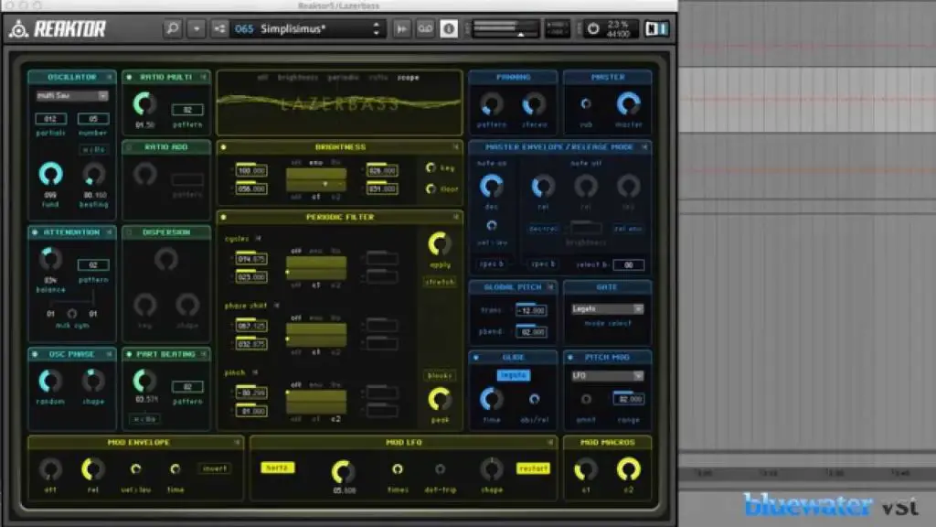Collapse the Periodic Filter module header arrow
Viewport: 936px width, 527px height.
point(455,217)
